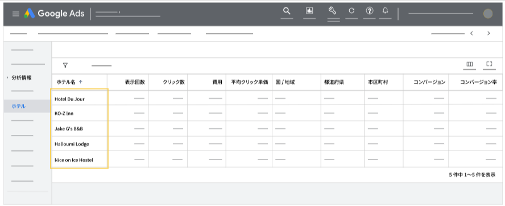Open the search magnifier icon
The width and height of the screenshot is (505, 206).
(287, 11)
